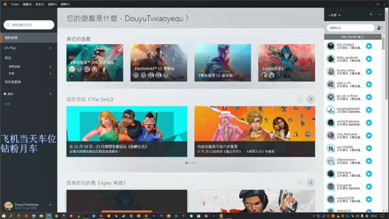Select second carousel page dot
The height and width of the screenshot is (219, 389).
coord(190,163)
